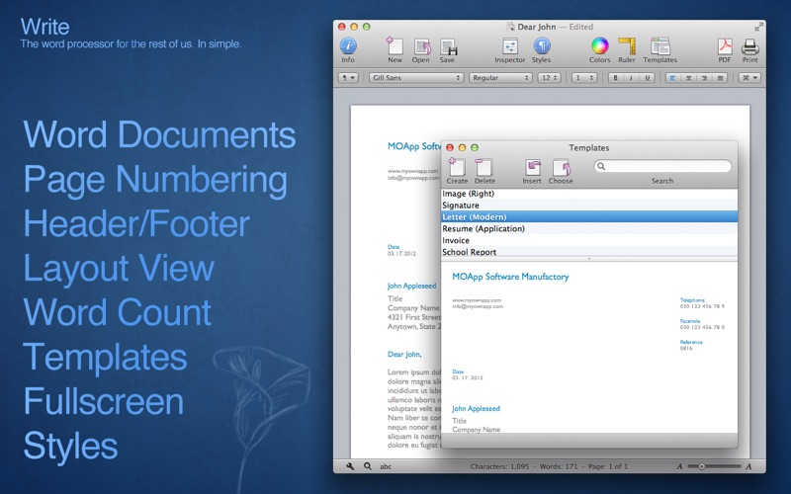Select the Resume (Application) template
The image size is (791, 494).
point(483,229)
